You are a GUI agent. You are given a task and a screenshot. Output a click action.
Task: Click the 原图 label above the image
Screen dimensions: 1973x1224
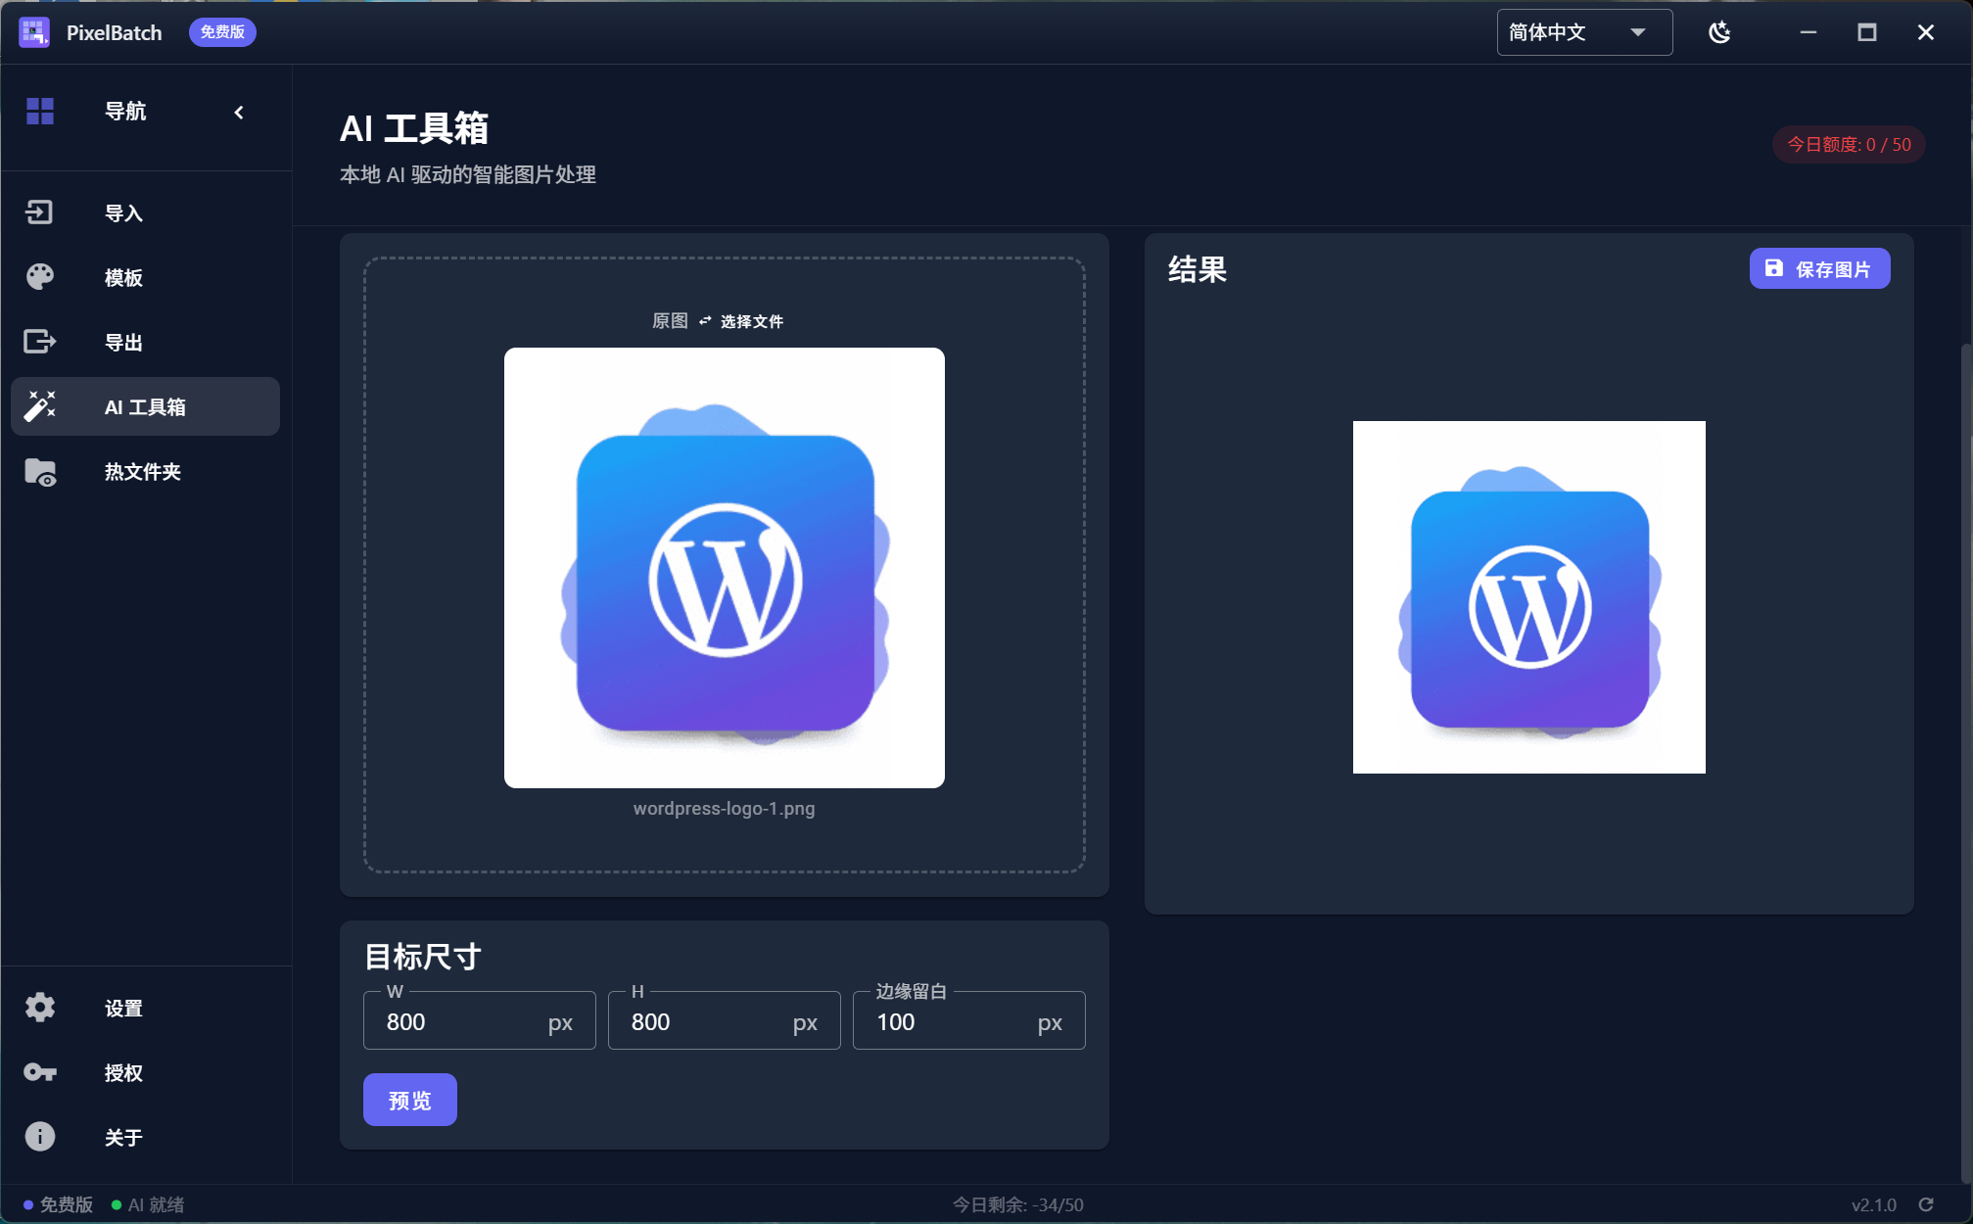point(670,321)
